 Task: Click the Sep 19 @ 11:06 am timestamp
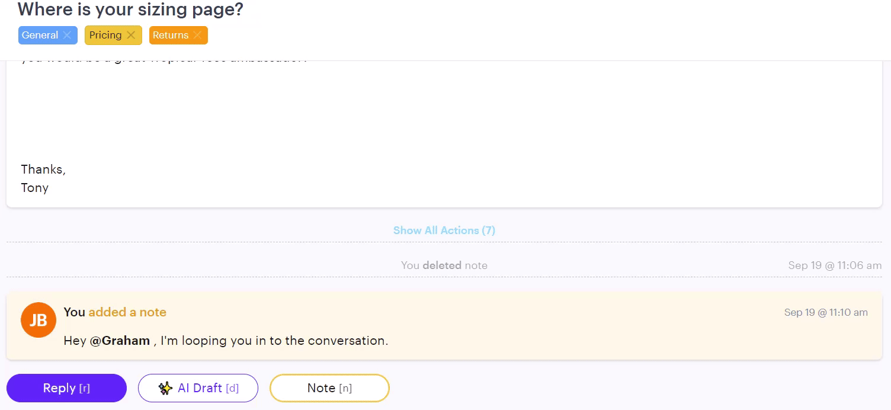(834, 265)
